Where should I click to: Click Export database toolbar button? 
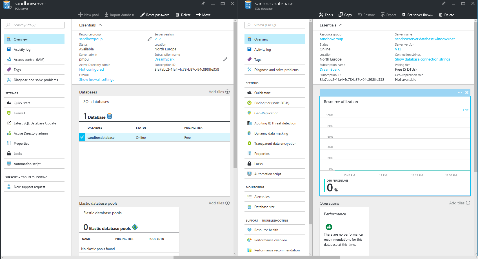(388, 15)
